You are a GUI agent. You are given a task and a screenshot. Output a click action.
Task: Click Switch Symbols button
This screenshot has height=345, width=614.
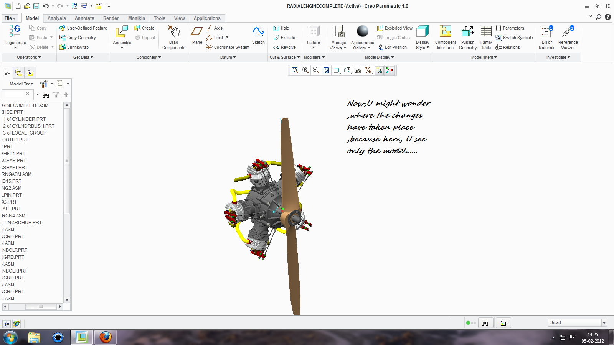click(x=514, y=38)
